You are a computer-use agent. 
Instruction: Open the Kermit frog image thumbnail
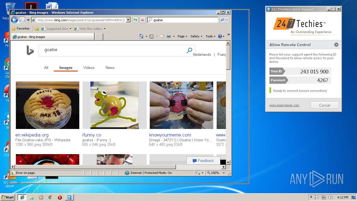point(114,105)
